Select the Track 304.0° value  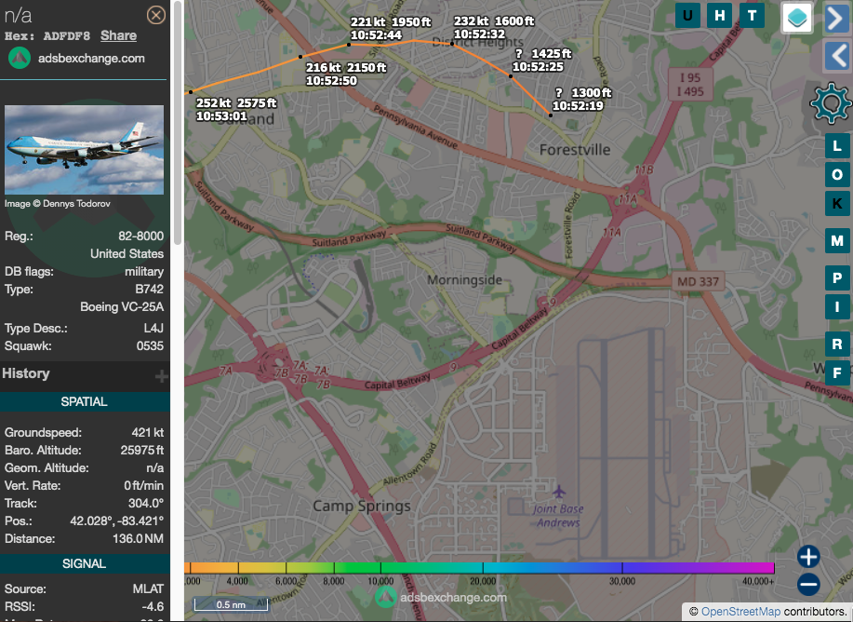pos(146,503)
